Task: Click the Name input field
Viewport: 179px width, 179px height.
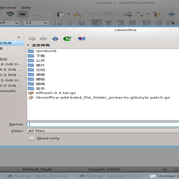Action: (103, 124)
